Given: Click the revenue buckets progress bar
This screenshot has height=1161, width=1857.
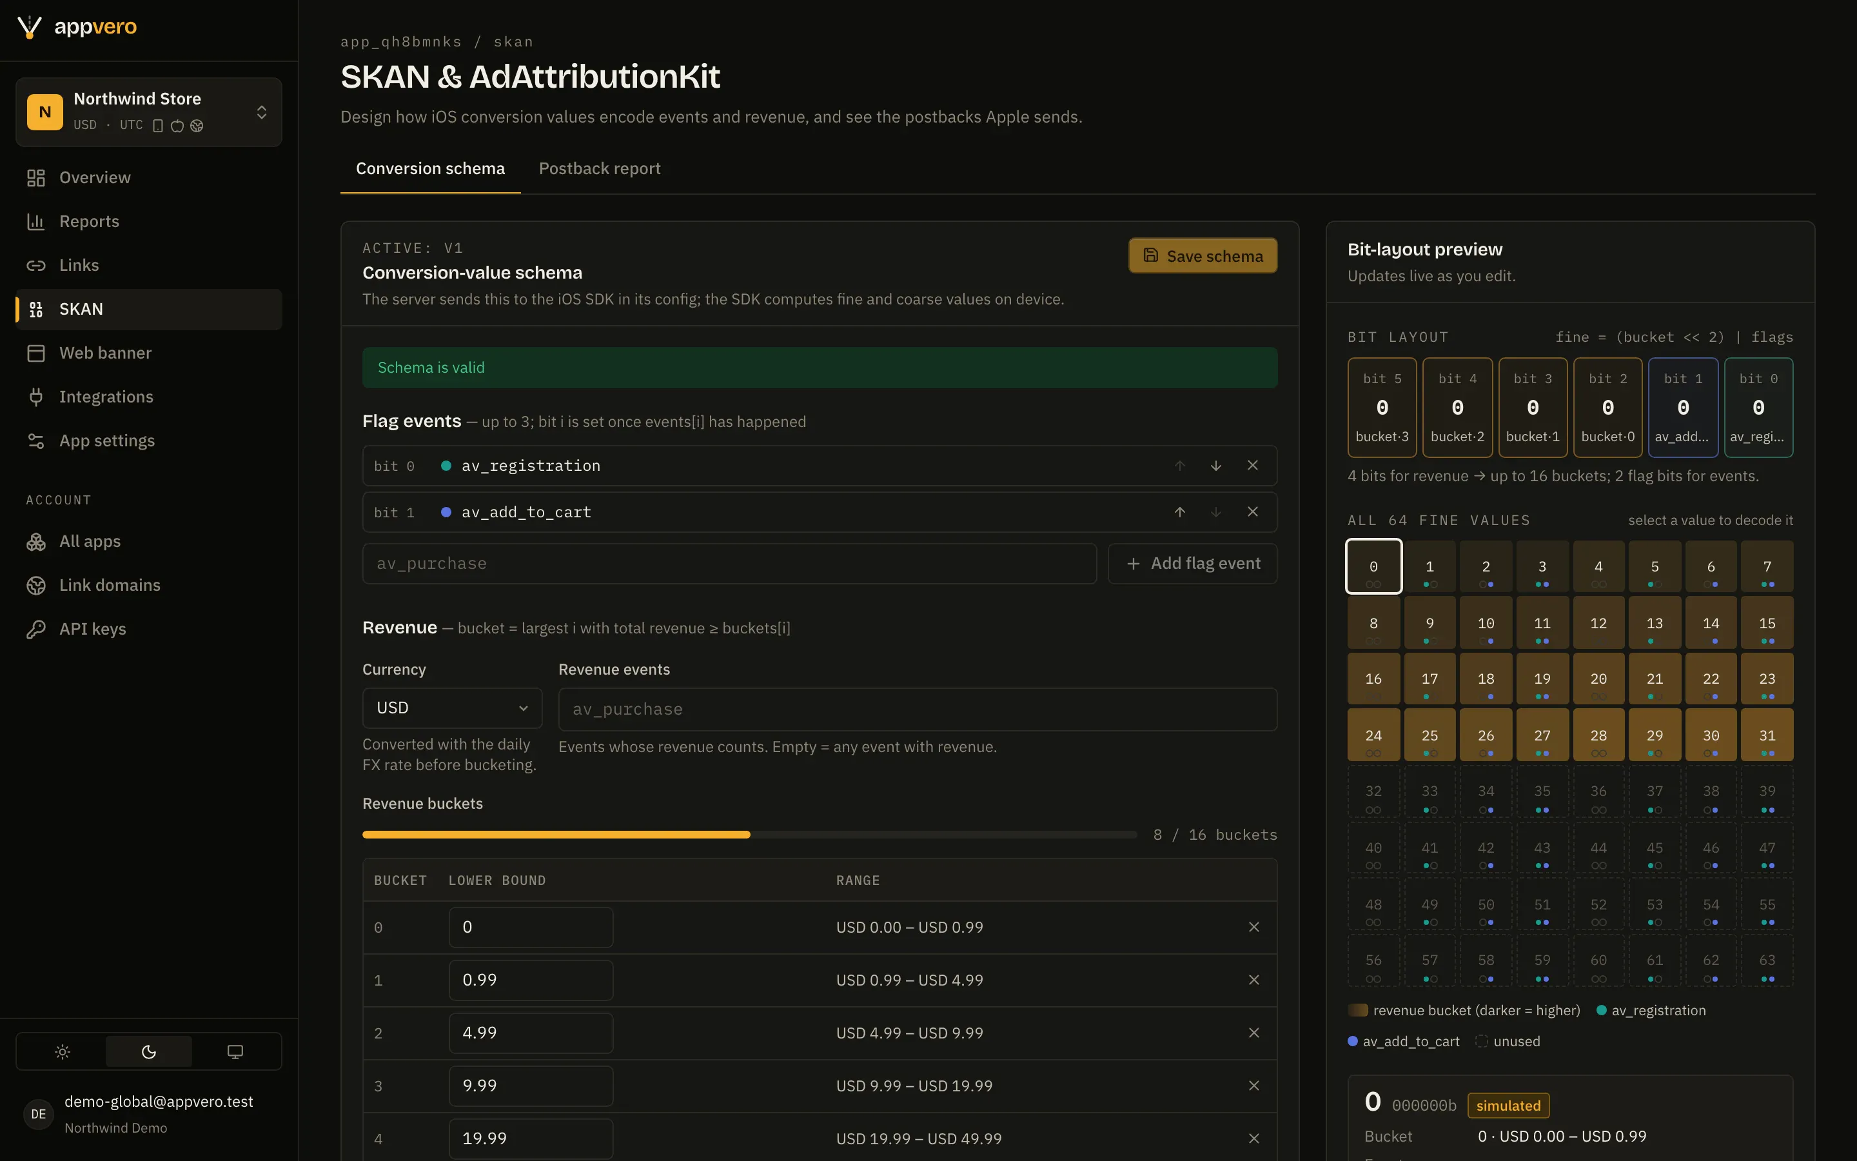Looking at the screenshot, I should pos(749,835).
